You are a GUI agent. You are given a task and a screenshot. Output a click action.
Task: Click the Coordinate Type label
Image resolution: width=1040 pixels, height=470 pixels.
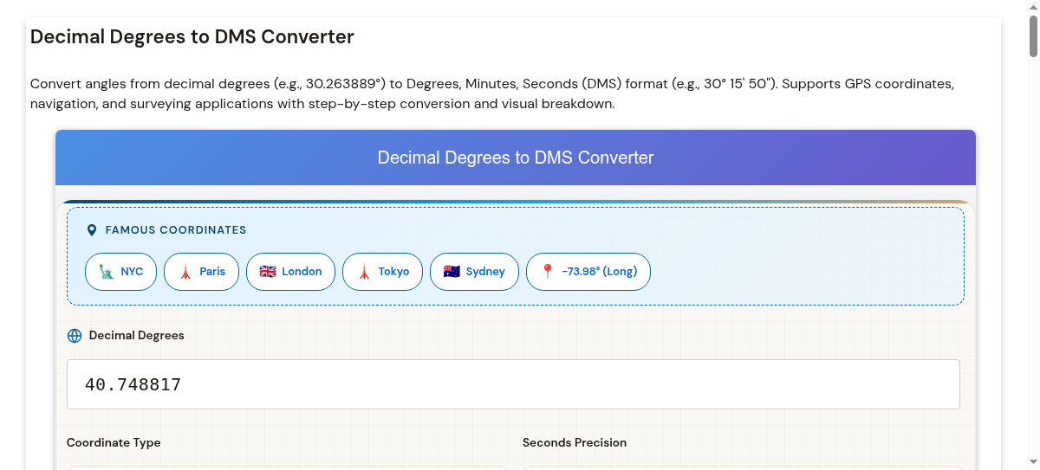[114, 442]
